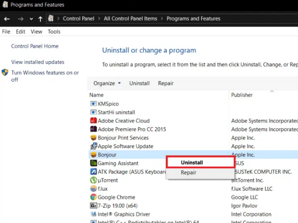This screenshot has height=223, width=298.
Task: Select Adobe Creative Cloud entry
Action: pyautogui.click(x=124, y=121)
